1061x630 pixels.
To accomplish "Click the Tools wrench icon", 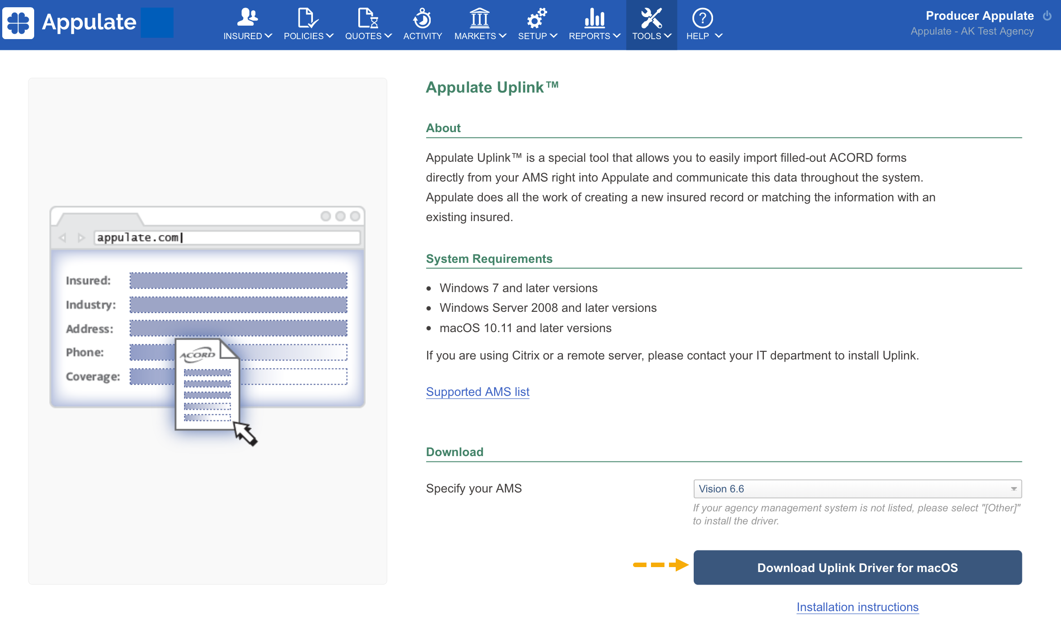I will 651,18.
